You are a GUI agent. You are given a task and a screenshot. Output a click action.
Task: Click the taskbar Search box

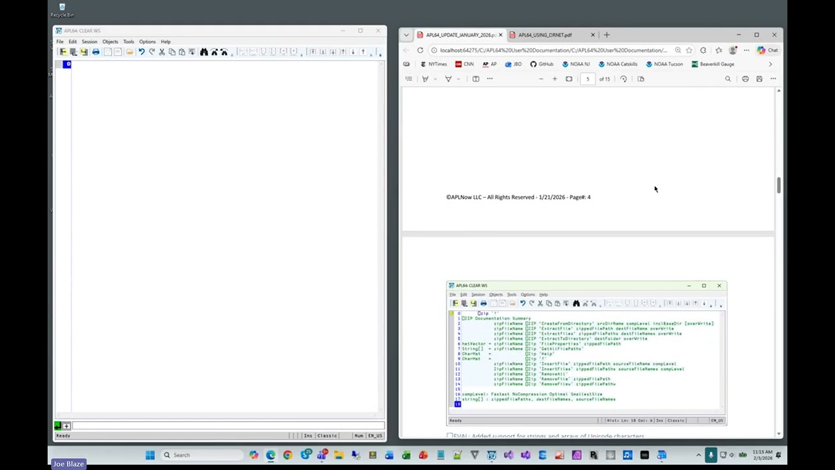tap(201, 455)
